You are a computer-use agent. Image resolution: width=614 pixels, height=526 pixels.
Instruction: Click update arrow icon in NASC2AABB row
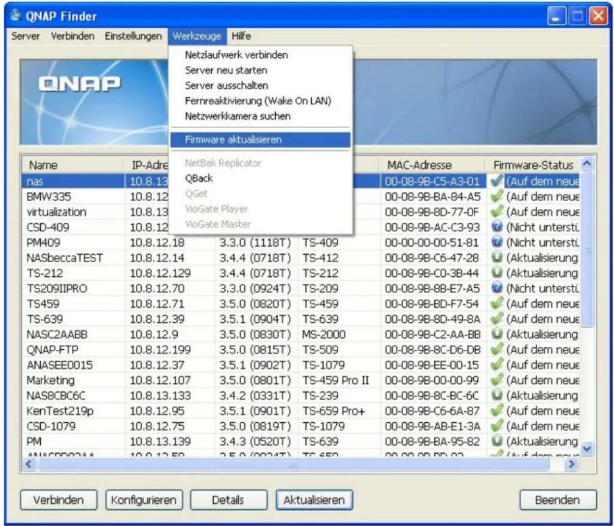tap(497, 334)
